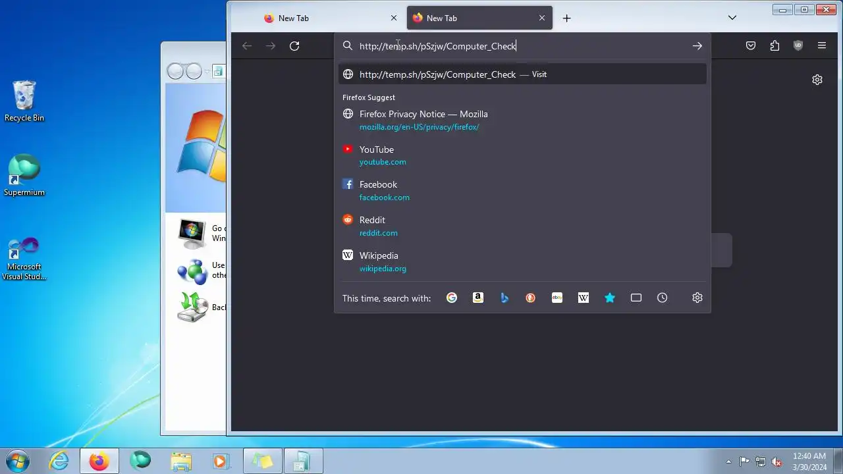
Task: Click the address bar URL field
Action: (x=522, y=46)
